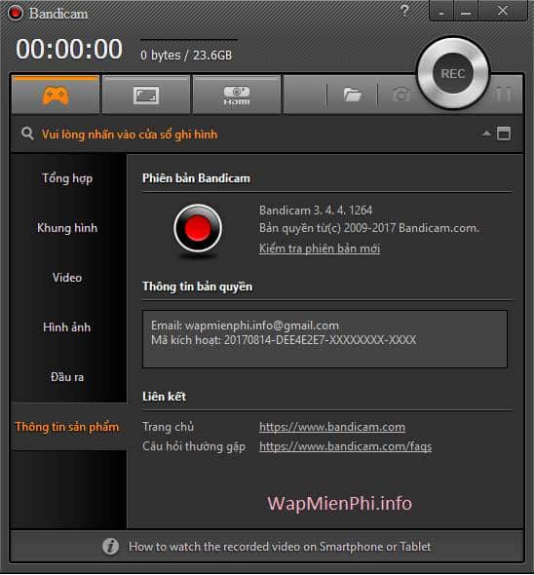Click Kiểm tra phiên bản mới link
The height and width of the screenshot is (575, 534).
[x=320, y=249]
